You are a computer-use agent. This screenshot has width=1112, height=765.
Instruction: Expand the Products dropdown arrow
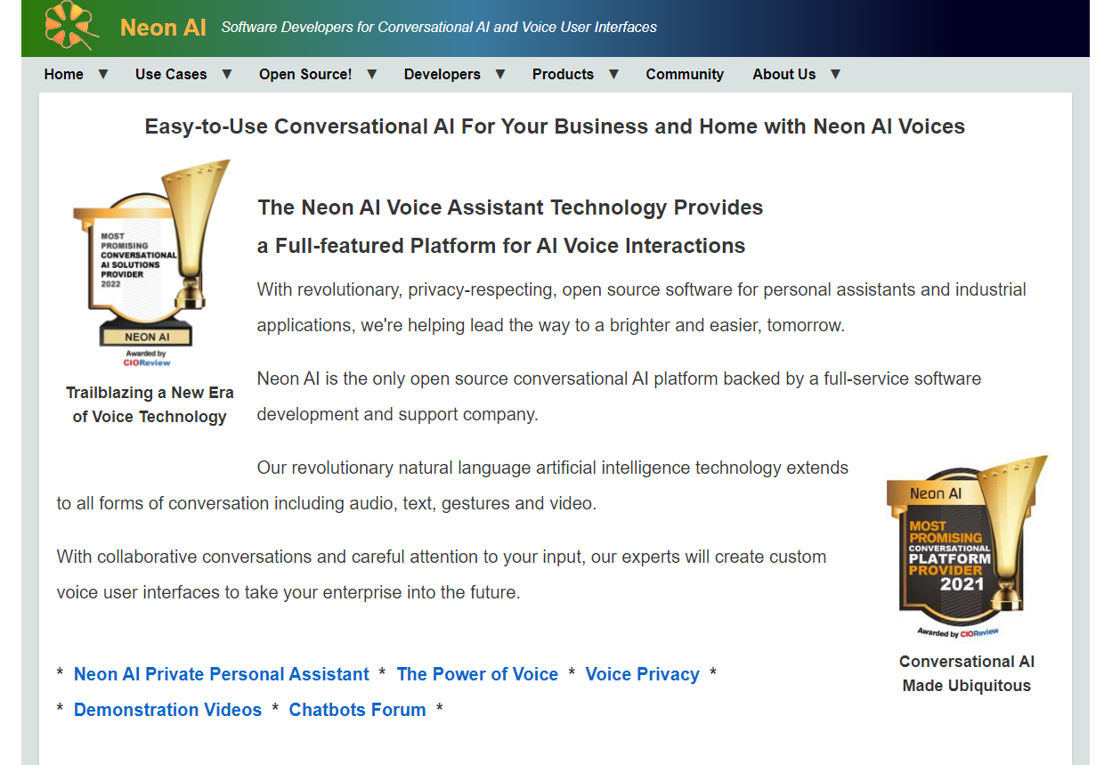[x=613, y=74]
